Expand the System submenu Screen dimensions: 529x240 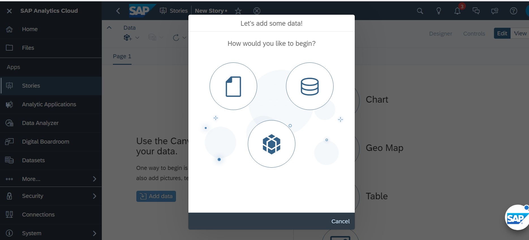click(94, 233)
